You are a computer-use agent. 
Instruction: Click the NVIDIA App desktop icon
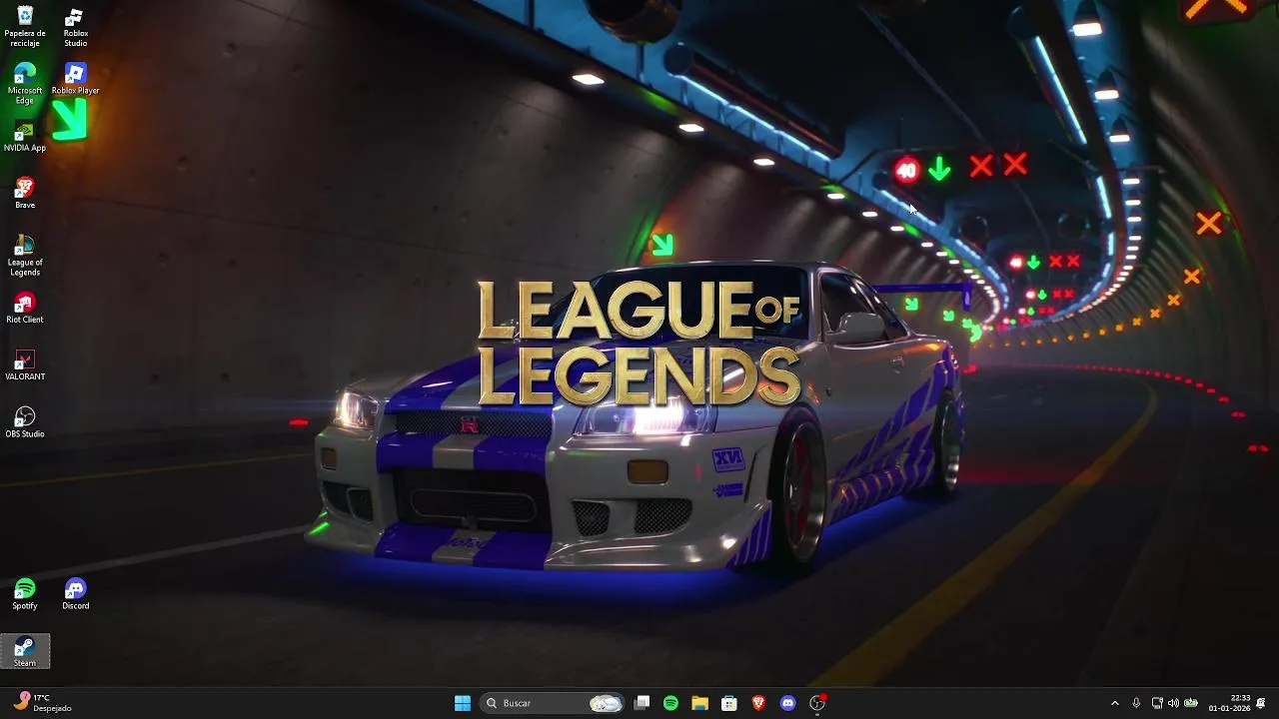coord(25,137)
